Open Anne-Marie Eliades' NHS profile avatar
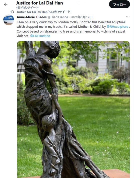 pyautogui.click(x=8, y=20)
